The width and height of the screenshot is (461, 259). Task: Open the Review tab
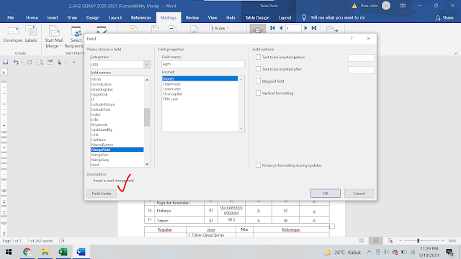192,17
